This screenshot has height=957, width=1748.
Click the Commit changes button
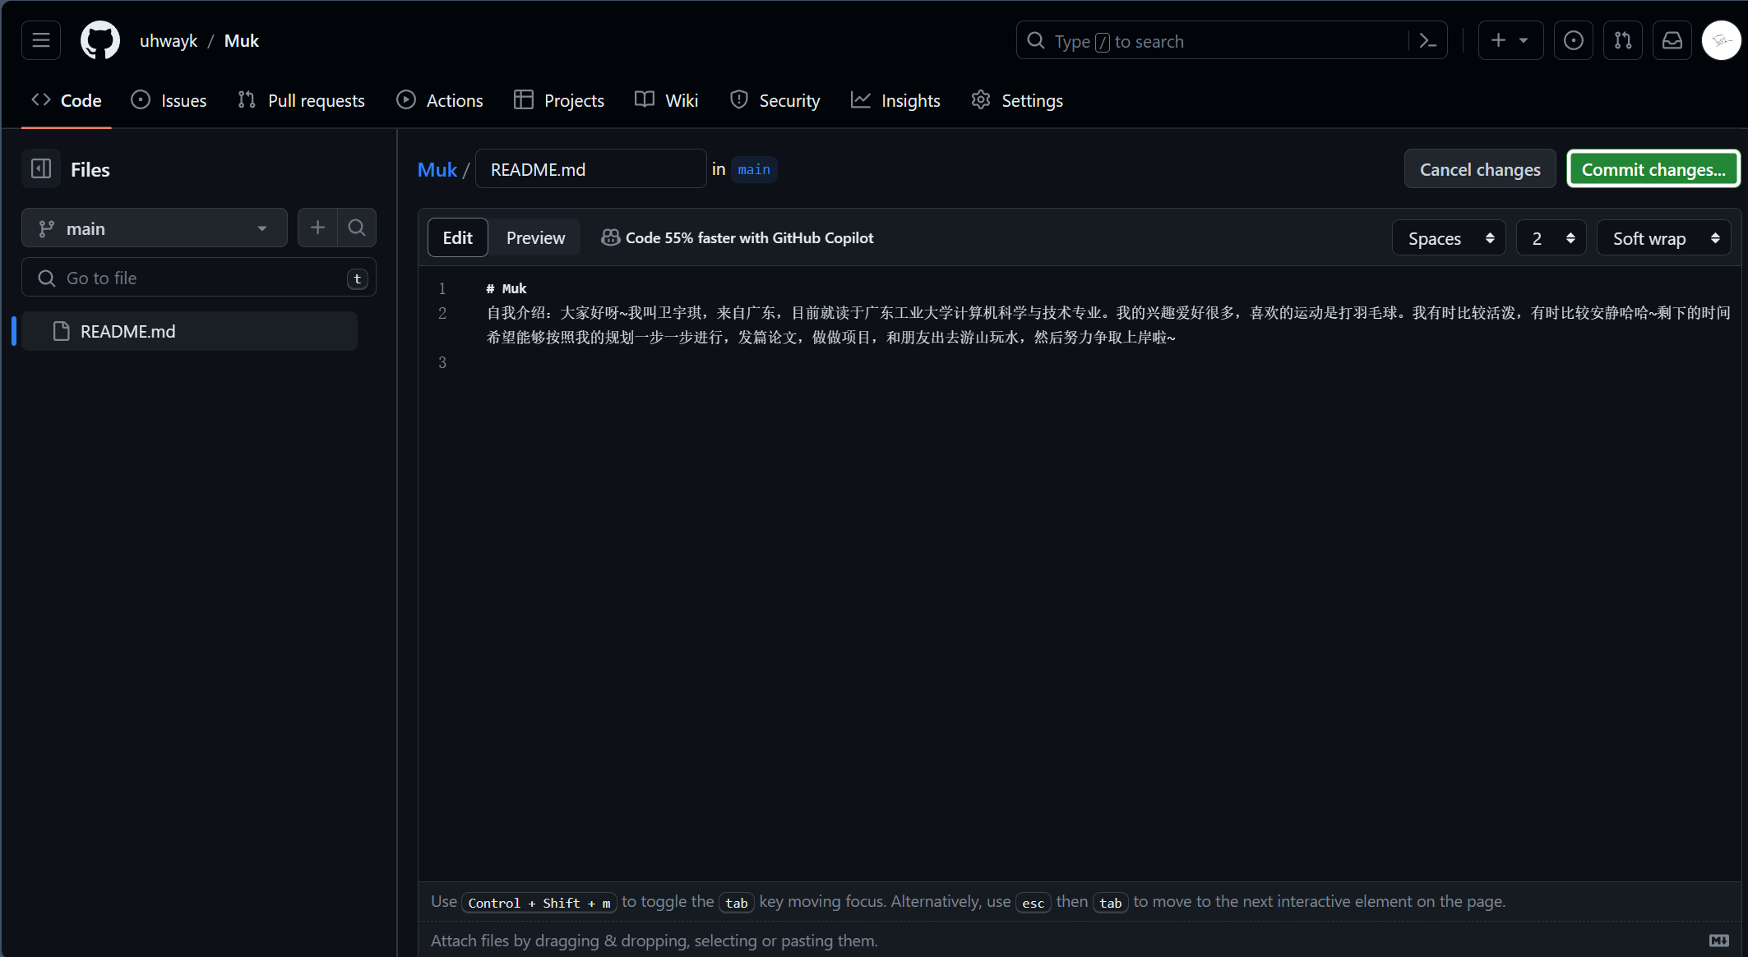point(1653,169)
